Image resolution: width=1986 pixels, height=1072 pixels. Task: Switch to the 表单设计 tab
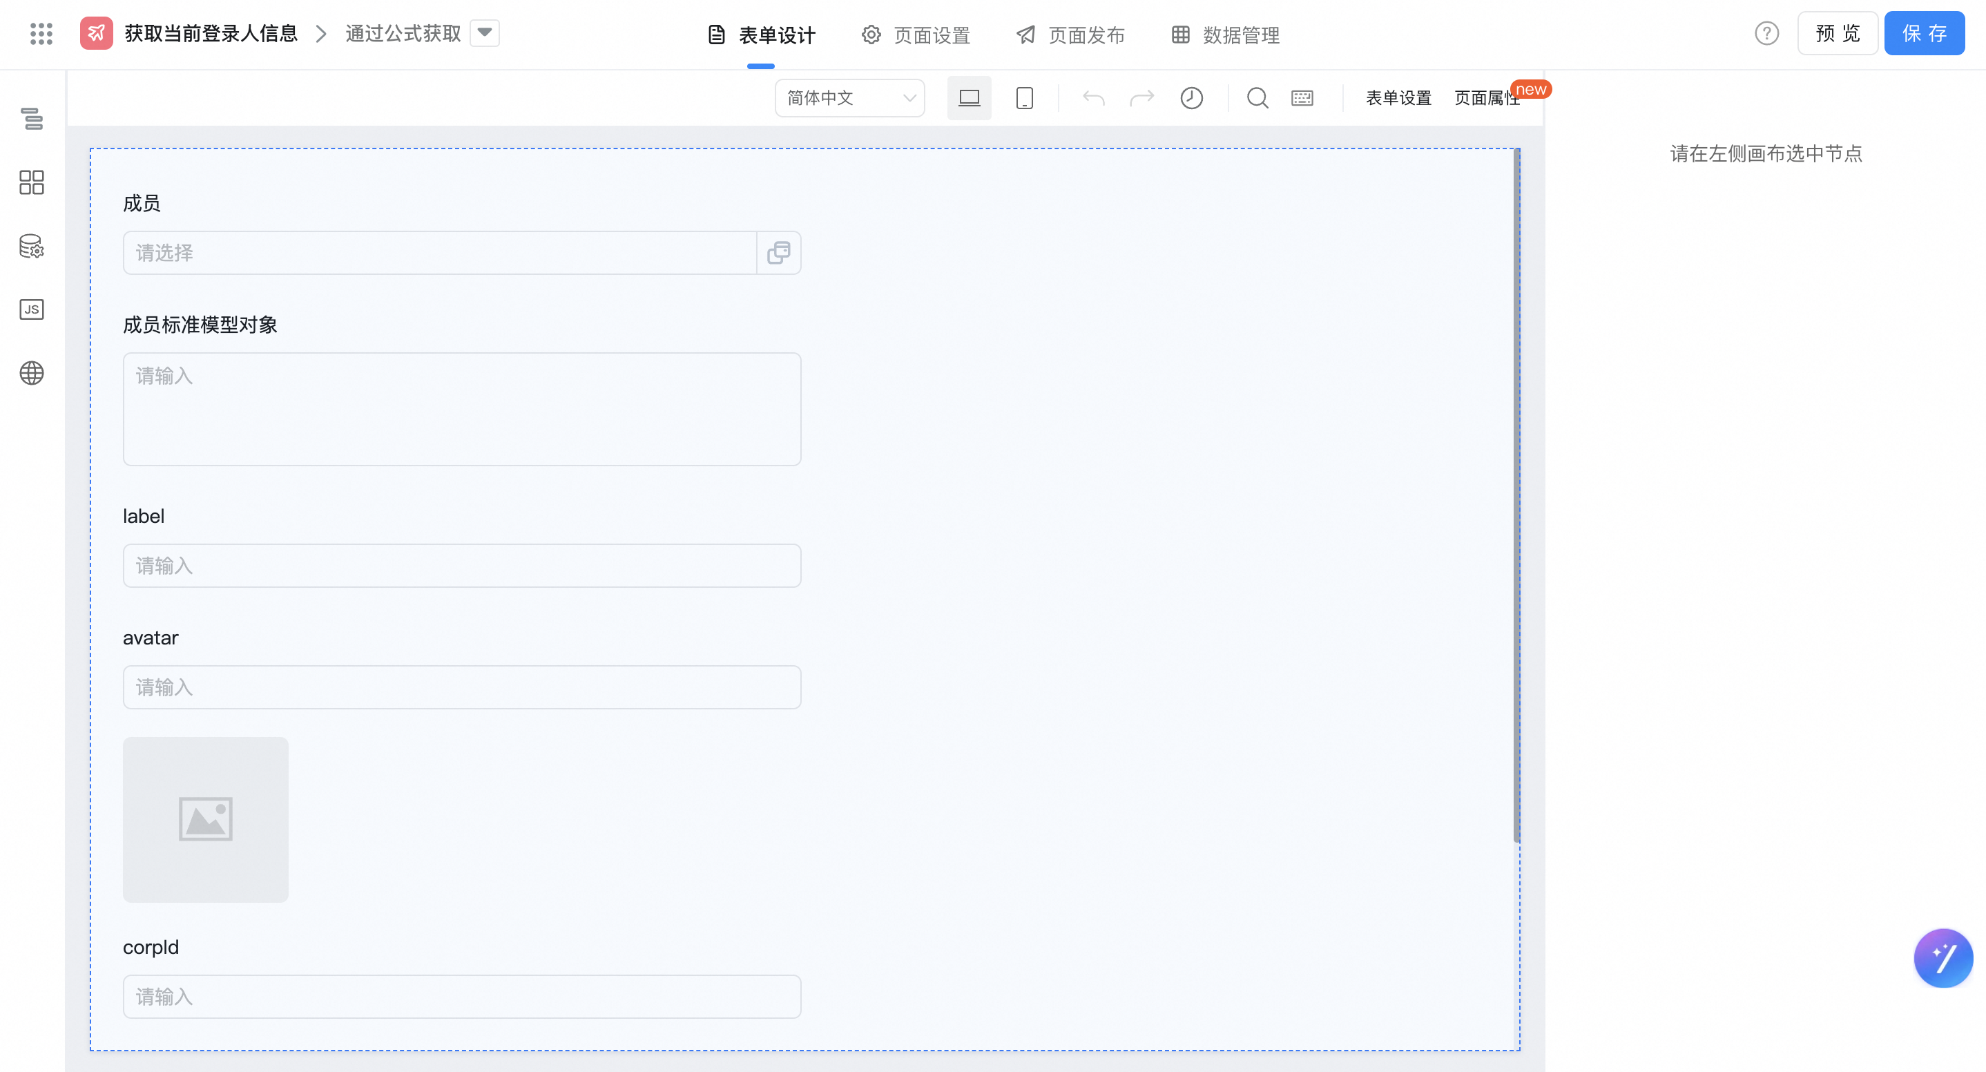point(761,35)
